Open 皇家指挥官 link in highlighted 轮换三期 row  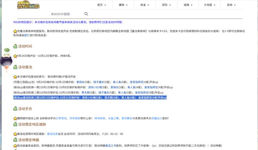point(145,98)
